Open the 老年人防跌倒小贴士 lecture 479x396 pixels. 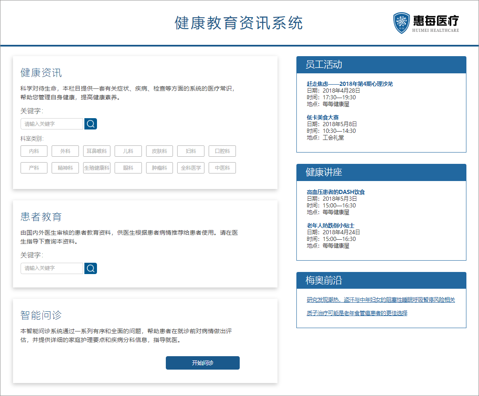click(x=330, y=225)
